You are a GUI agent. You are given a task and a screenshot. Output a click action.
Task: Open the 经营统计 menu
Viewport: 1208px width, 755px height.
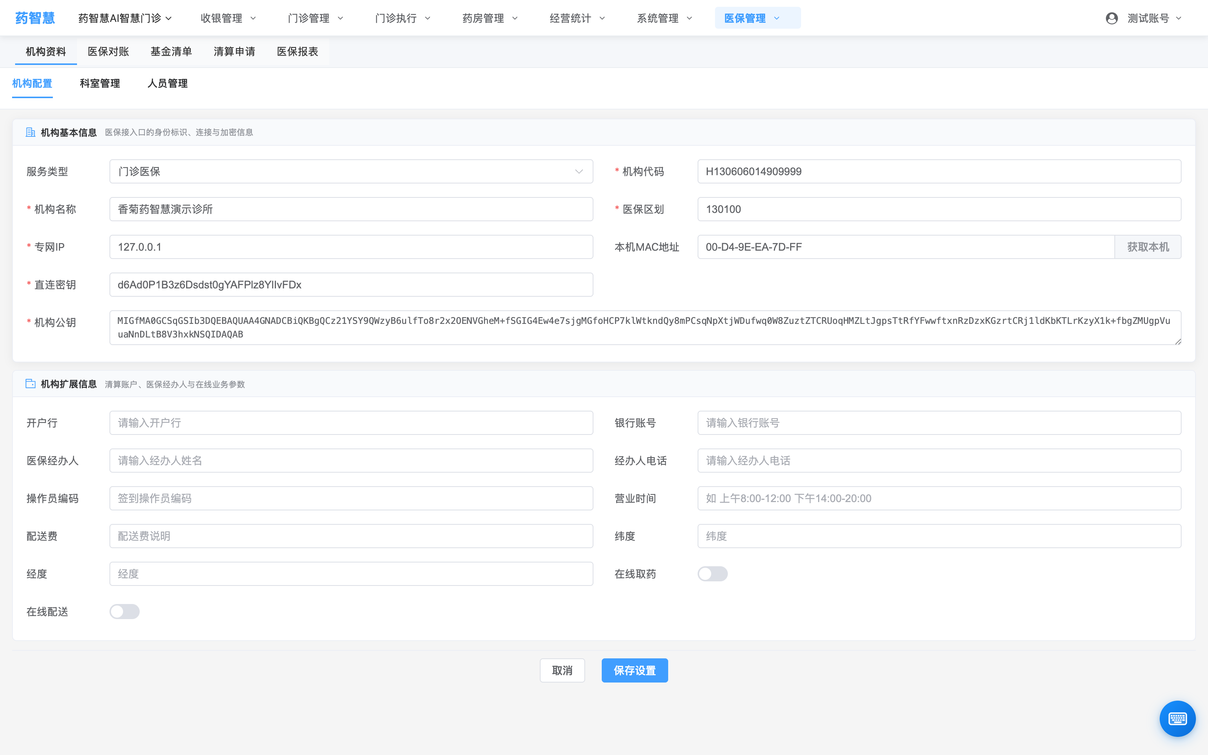[x=578, y=18]
